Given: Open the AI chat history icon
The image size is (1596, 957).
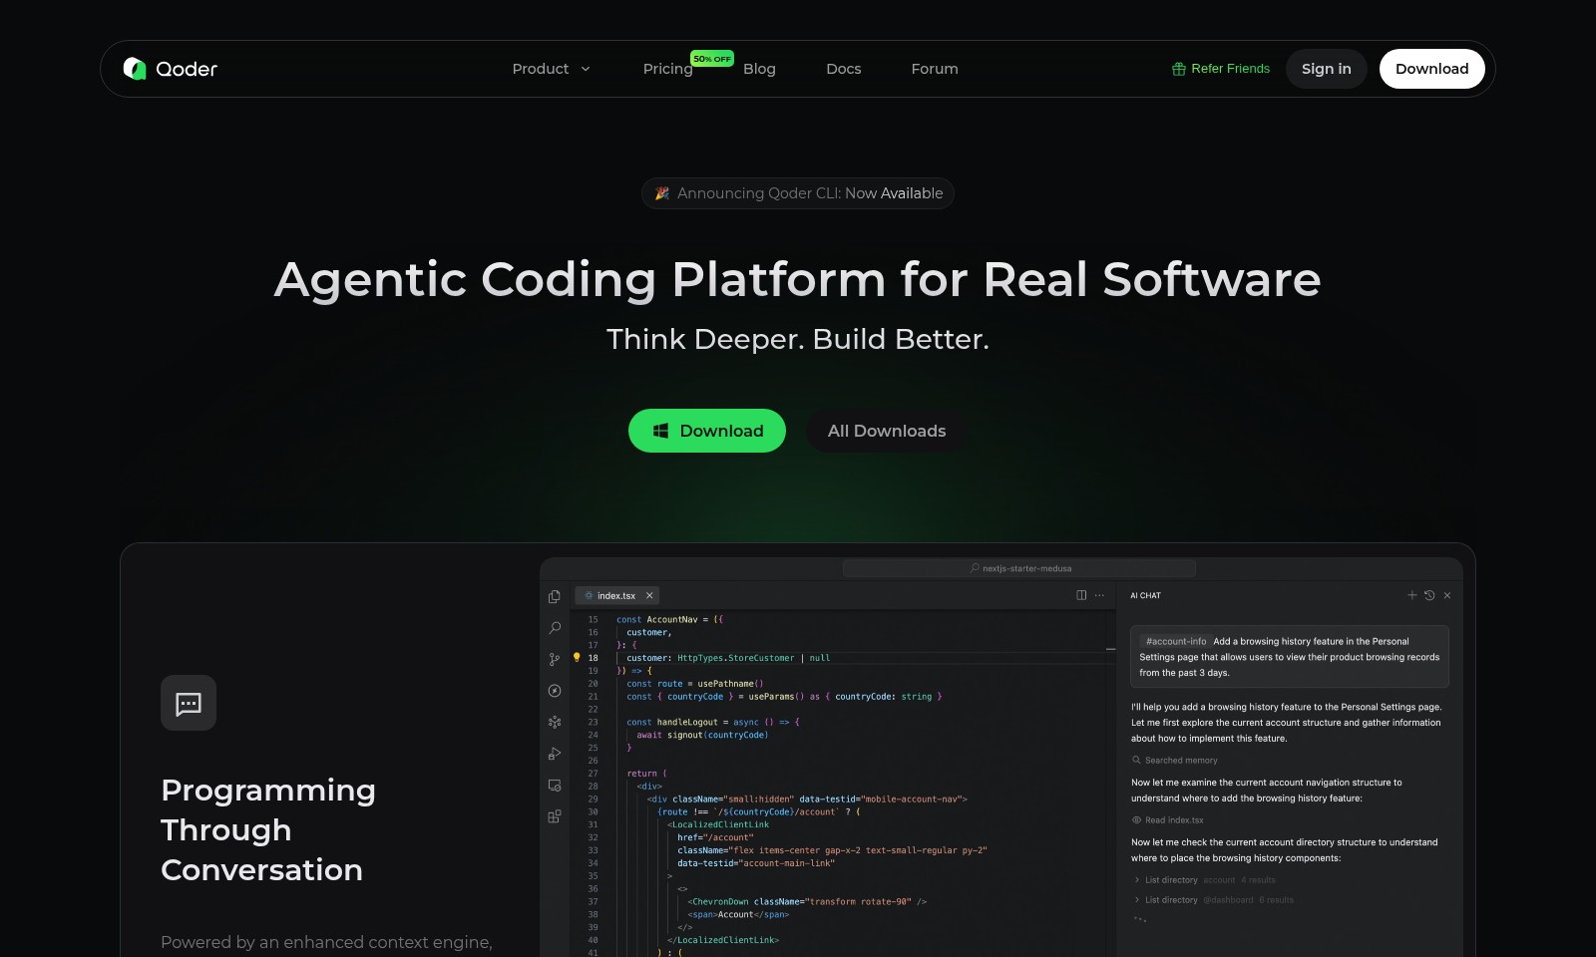Looking at the screenshot, I should (1429, 595).
